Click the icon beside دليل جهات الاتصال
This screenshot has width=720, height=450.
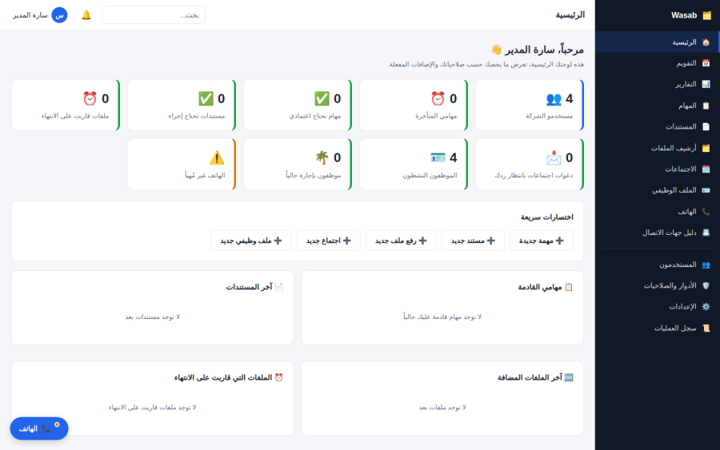(x=706, y=233)
